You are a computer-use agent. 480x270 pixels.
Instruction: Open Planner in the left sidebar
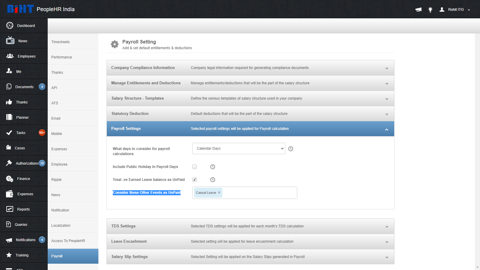(x=24, y=118)
